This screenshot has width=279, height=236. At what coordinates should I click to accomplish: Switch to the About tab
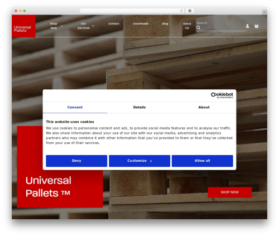(204, 107)
